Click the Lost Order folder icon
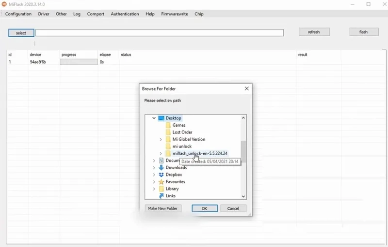 168,132
